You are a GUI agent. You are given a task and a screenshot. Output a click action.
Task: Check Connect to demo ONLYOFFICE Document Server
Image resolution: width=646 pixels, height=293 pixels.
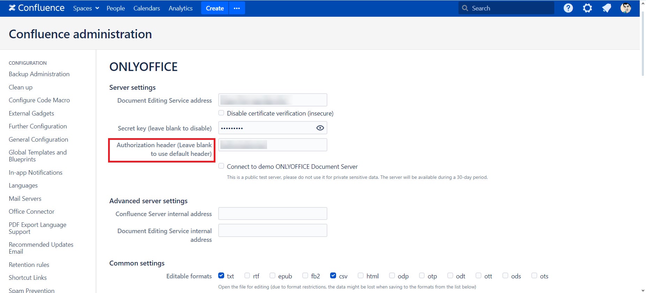click(x=221, y=166)
